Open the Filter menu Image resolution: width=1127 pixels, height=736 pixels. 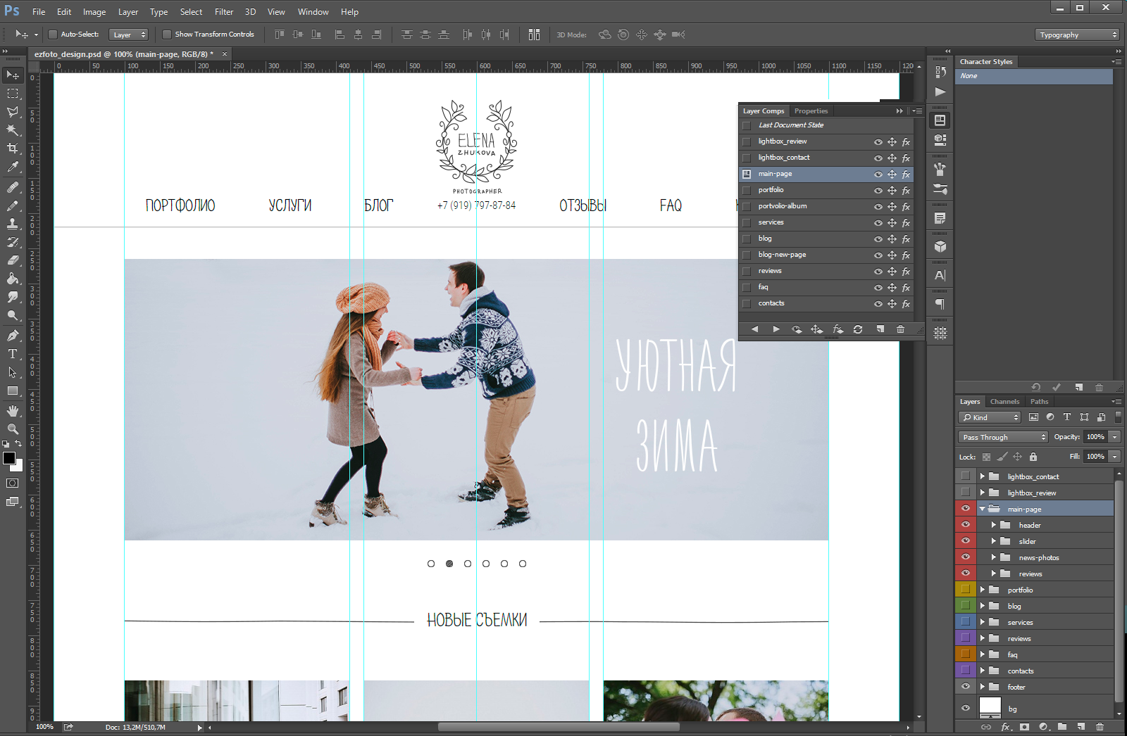(224, 12)
